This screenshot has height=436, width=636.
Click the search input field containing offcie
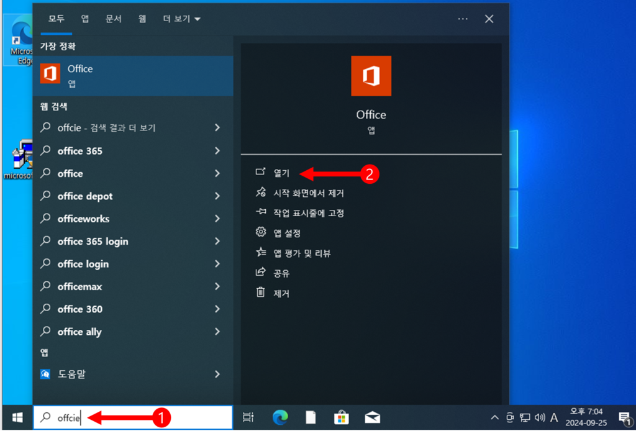point(133,417)
